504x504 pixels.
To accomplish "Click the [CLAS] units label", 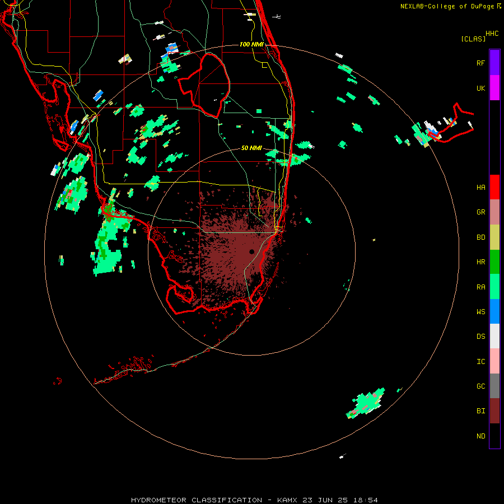I will tap(473, 39).
